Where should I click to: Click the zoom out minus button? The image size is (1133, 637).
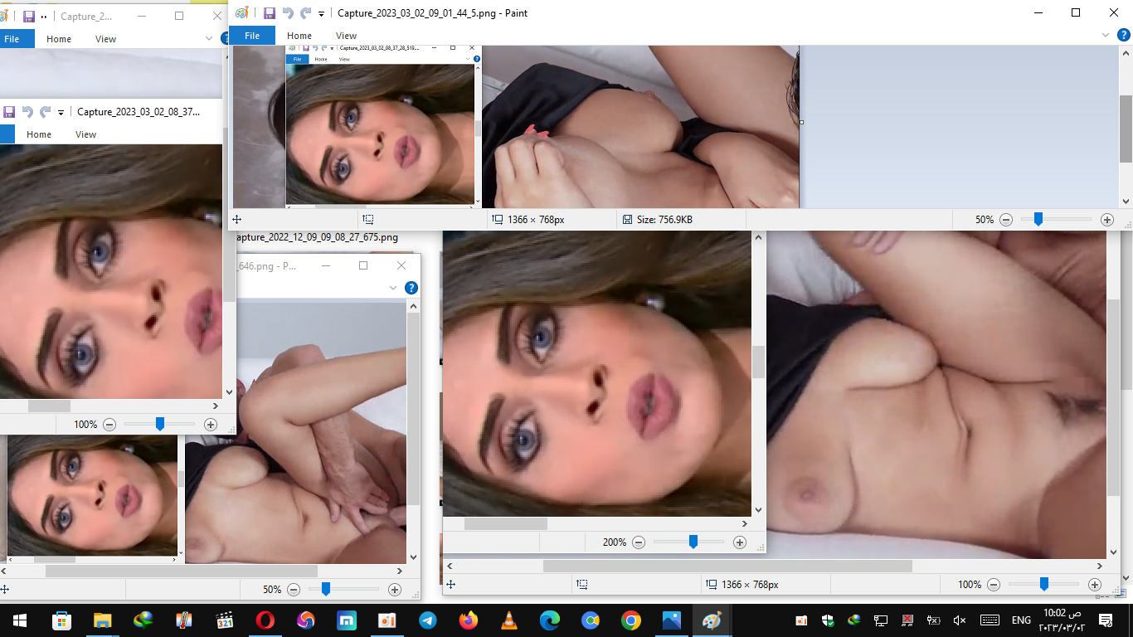tap(1006, 219)
